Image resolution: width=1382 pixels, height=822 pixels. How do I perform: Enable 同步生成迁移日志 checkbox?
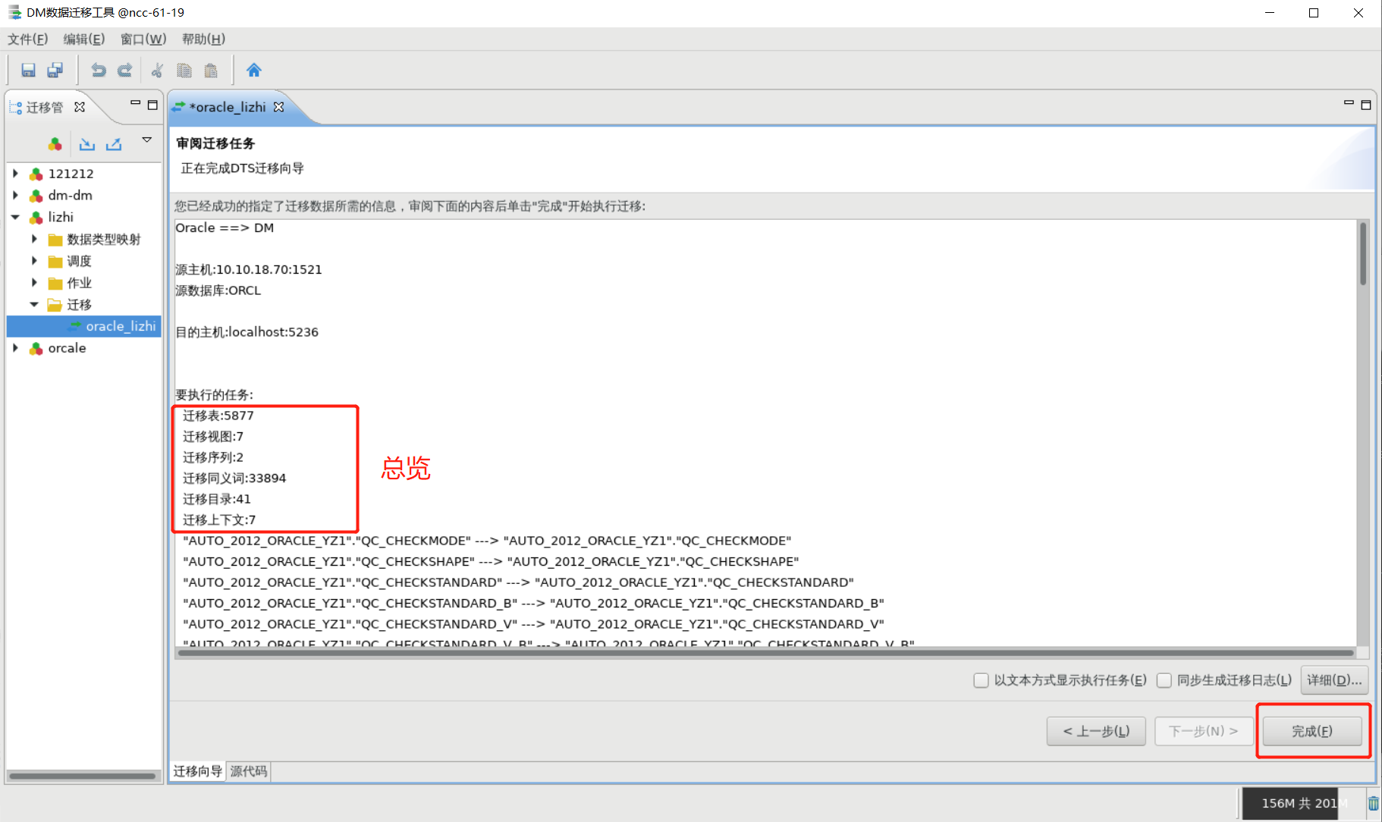click(1164, 680)
